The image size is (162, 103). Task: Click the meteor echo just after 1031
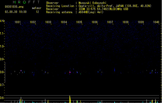(x=21, y=71)
